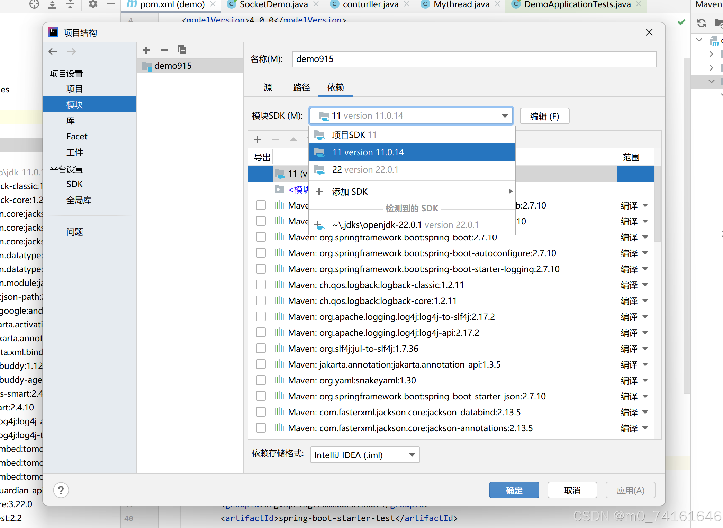Screen dimensions: 723x528
Task: Click the 编辑 (E) button
Action: coord(544,116)
